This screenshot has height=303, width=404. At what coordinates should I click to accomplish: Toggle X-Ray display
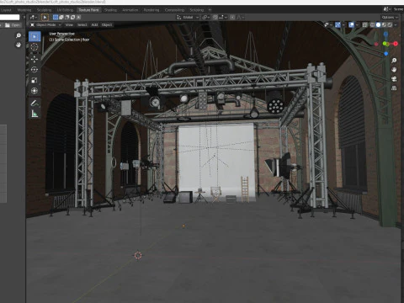click(x=364, y=24)
